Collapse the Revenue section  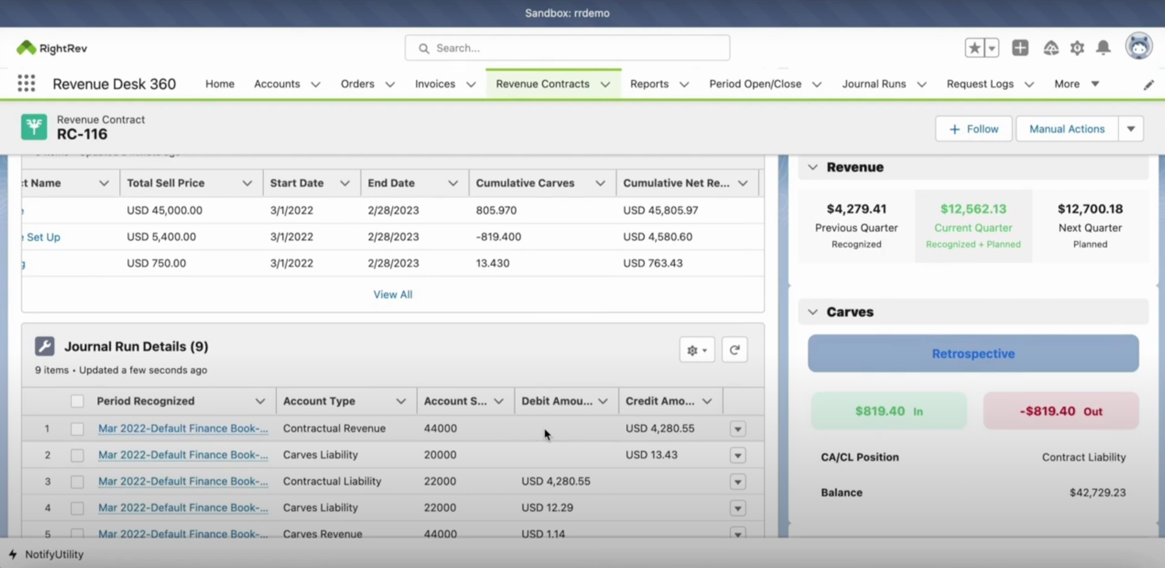813,167
